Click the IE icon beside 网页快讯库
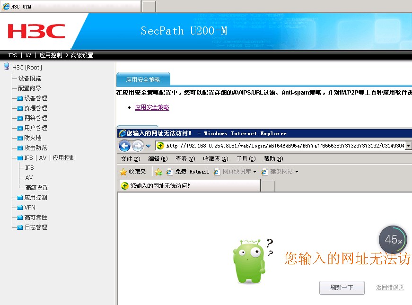Image resolution: width=412 pixels, height=305 pixels. [217, 172]
